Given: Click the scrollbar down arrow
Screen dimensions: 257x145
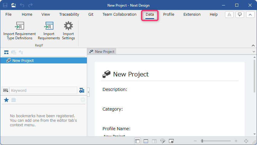Looking at the screenshot, I should point(254,134).
